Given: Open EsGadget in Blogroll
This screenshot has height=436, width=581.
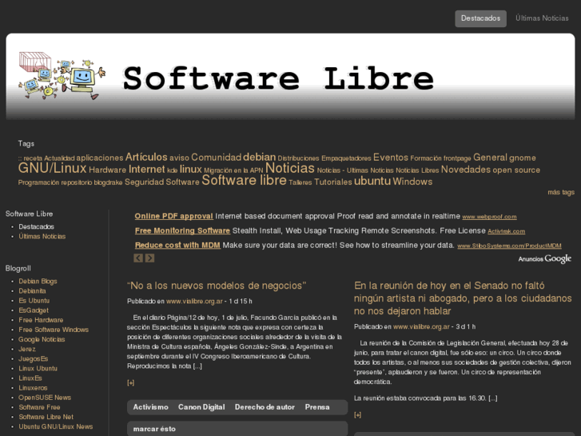Looking at the screenshot, I should [x=34, y=310].
